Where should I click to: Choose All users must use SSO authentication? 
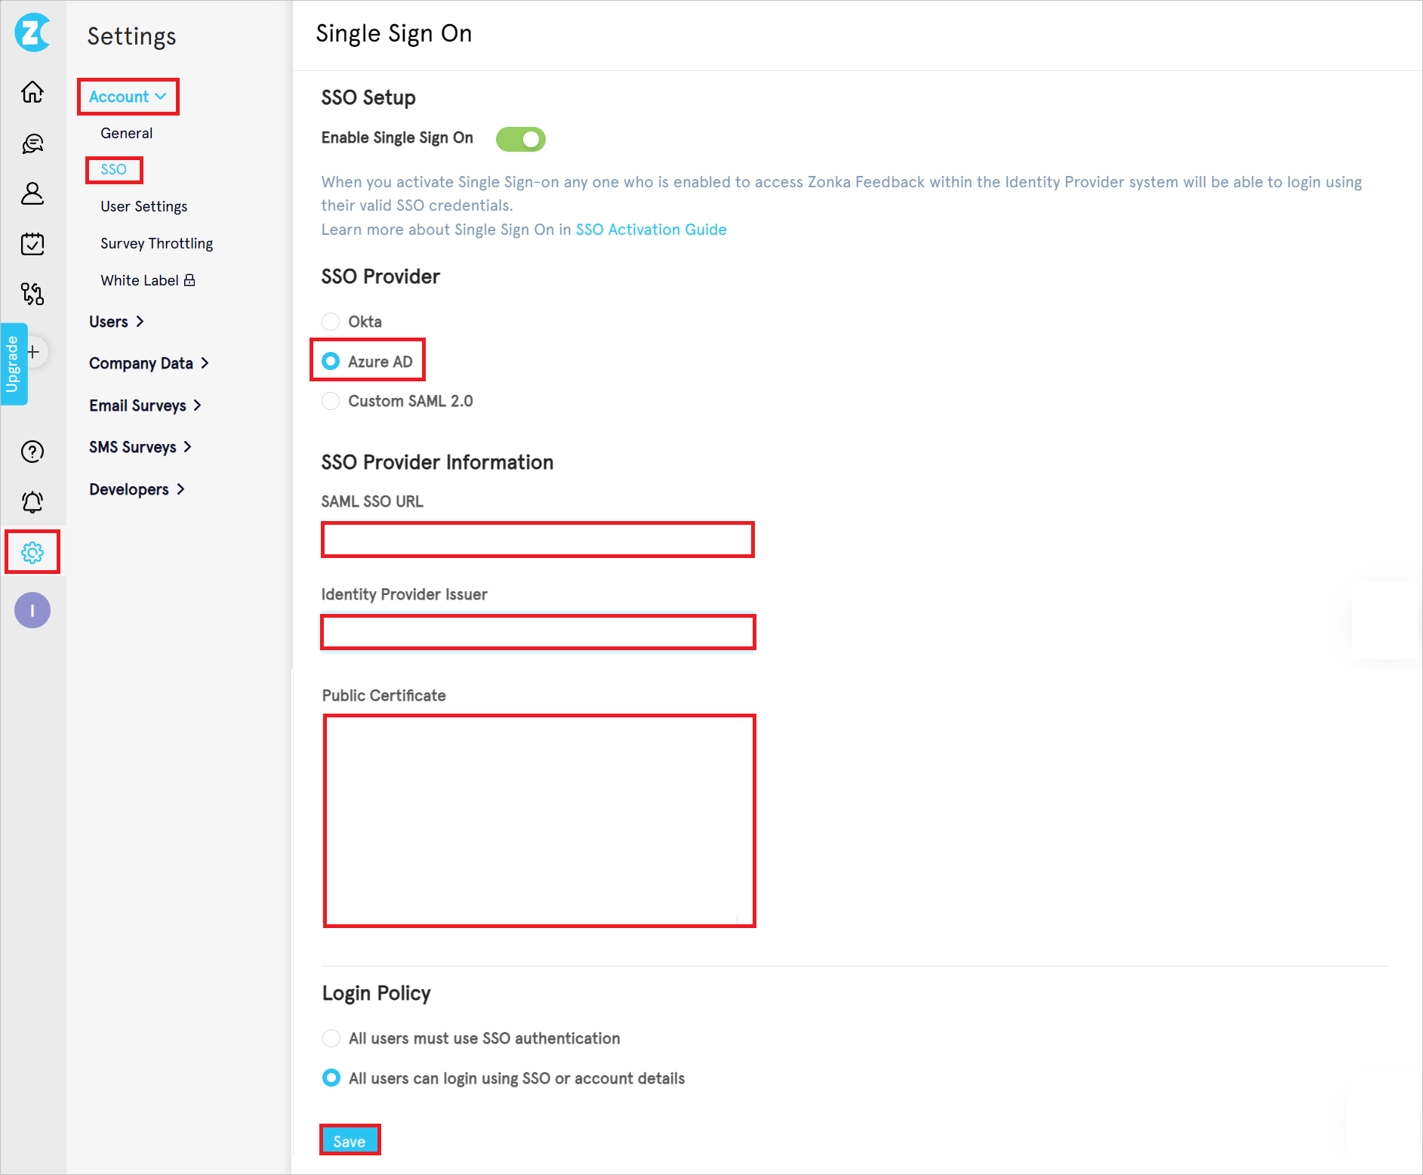(x=331, y=1038)
